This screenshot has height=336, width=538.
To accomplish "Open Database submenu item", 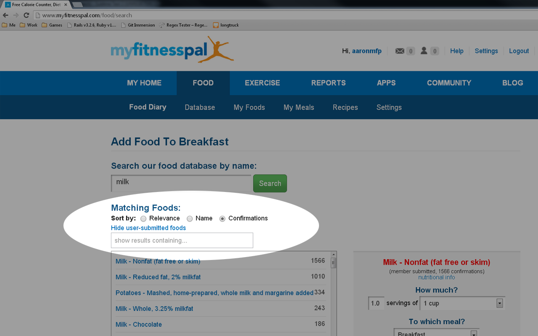I will pos(200,108).
